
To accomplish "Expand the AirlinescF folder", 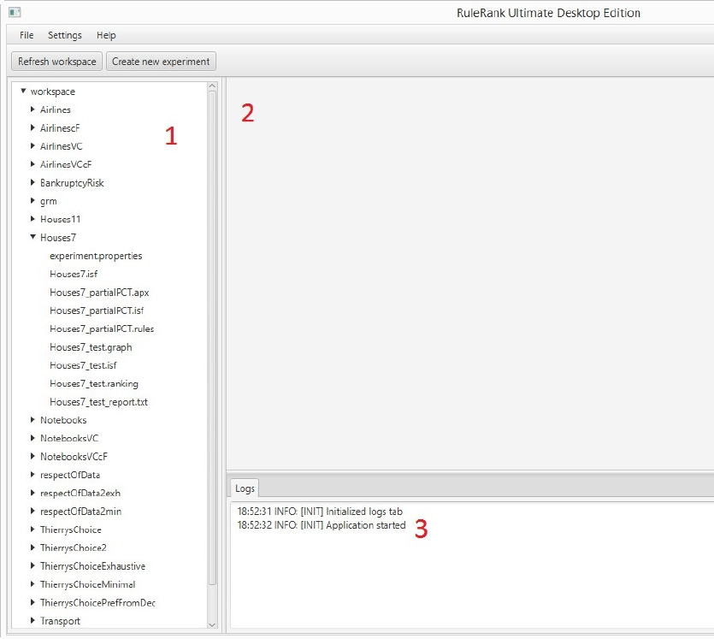I will point(32,127).
